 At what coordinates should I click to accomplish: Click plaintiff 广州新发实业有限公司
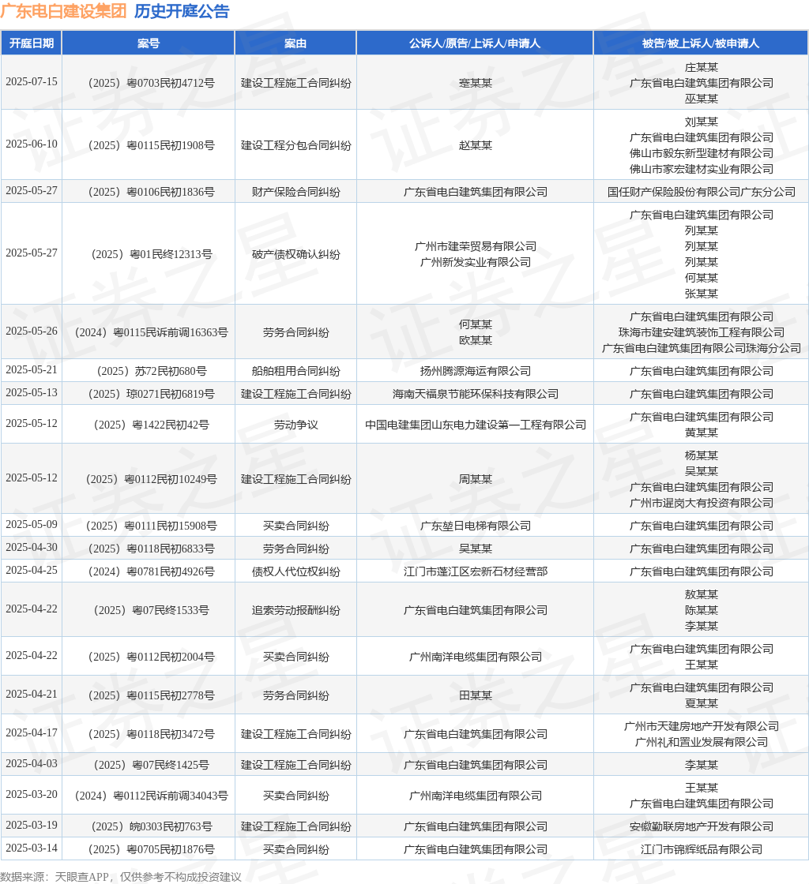[x=476, y=262]
